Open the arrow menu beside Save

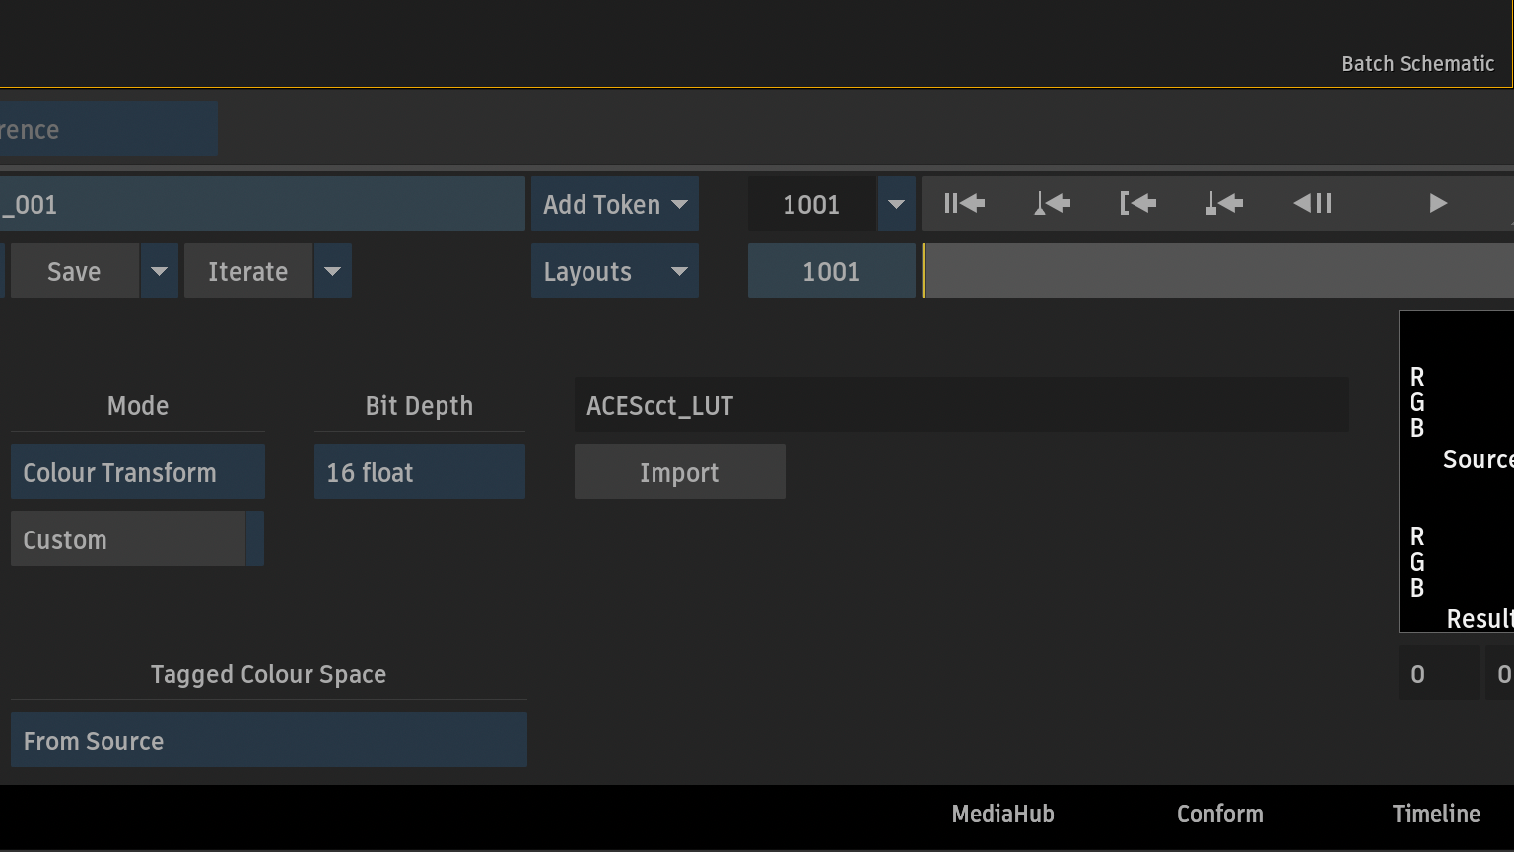point(159,271)
